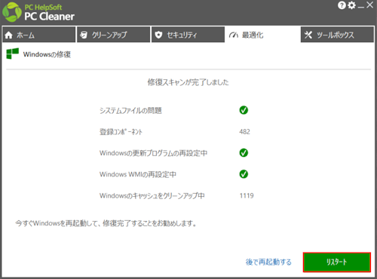Minimize the PC Cleaner window

pyautogui.click(x=361, y=8)
